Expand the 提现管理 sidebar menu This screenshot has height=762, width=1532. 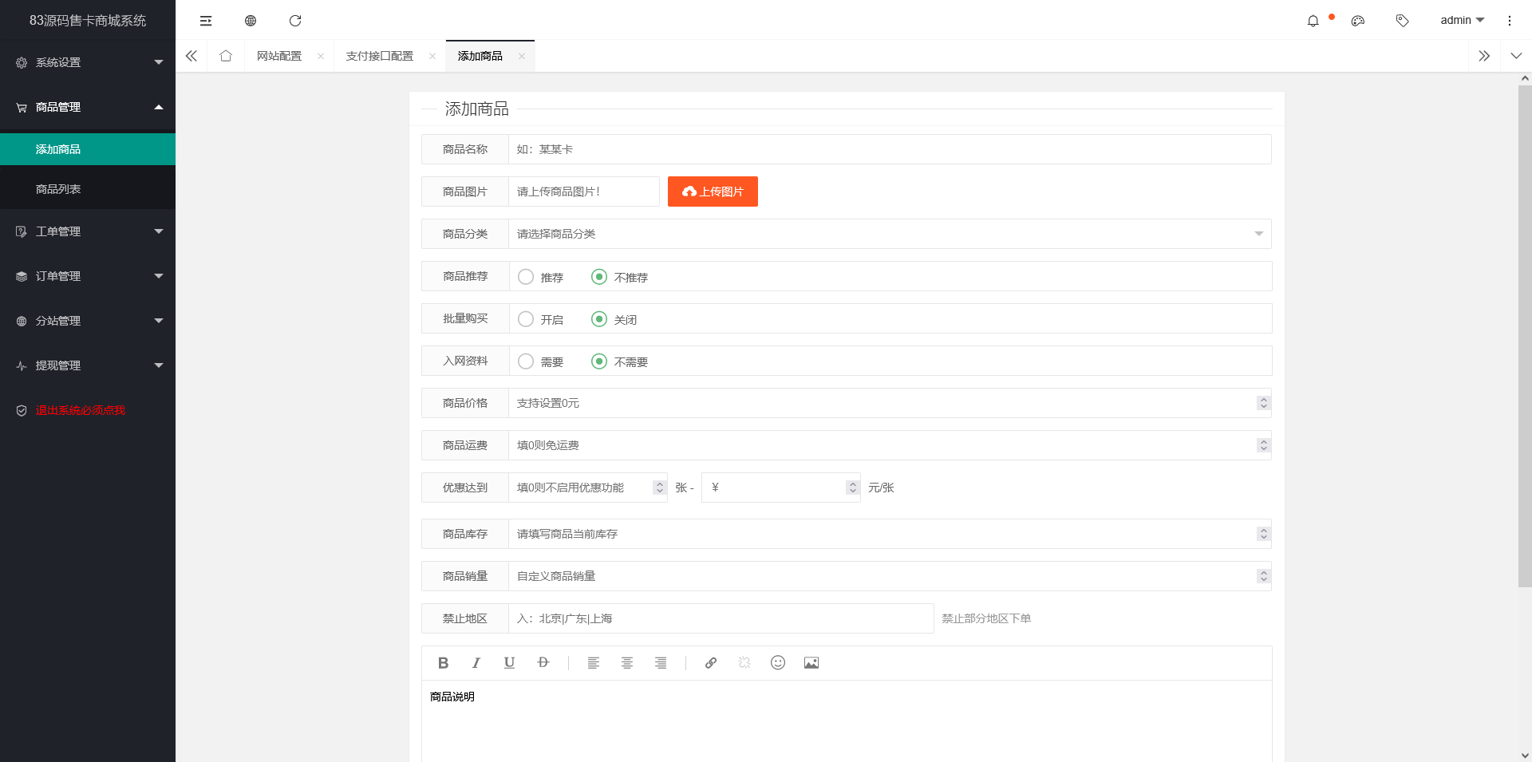point(88,365)
